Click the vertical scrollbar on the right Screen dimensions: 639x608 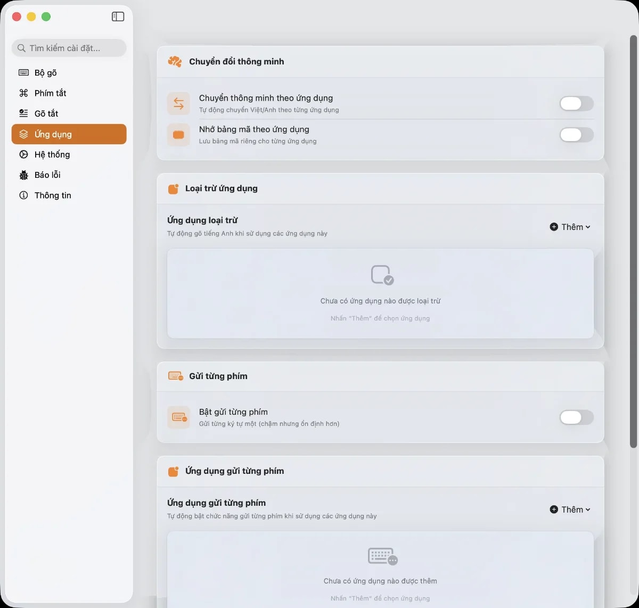[x=633, y=240]
